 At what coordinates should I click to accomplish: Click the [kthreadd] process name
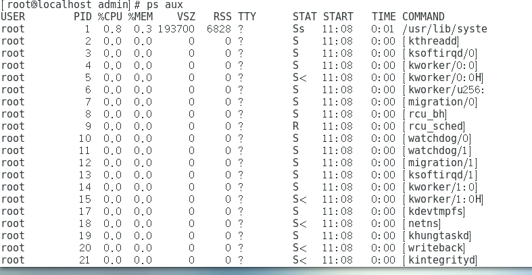431,41
